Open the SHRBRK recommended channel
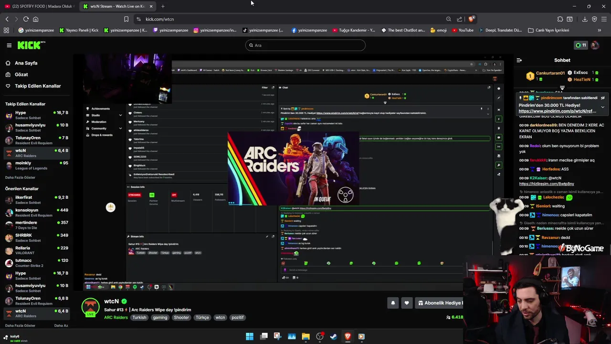Image resolution: width=611 pixels, height=344 pixels. (37, 237)
